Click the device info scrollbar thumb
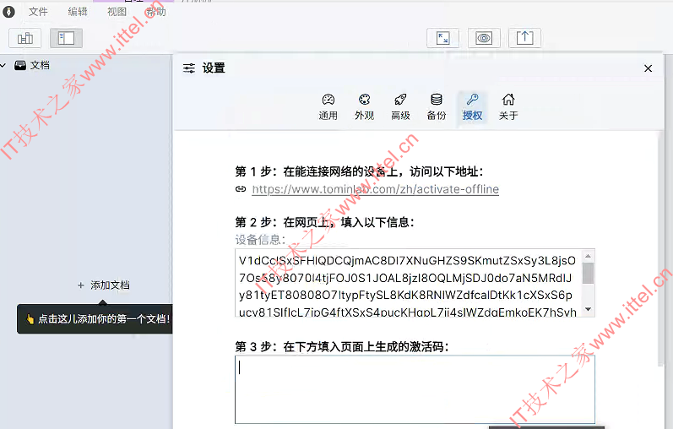This screenshot has width=673, height=429. [x=588, y=273]
